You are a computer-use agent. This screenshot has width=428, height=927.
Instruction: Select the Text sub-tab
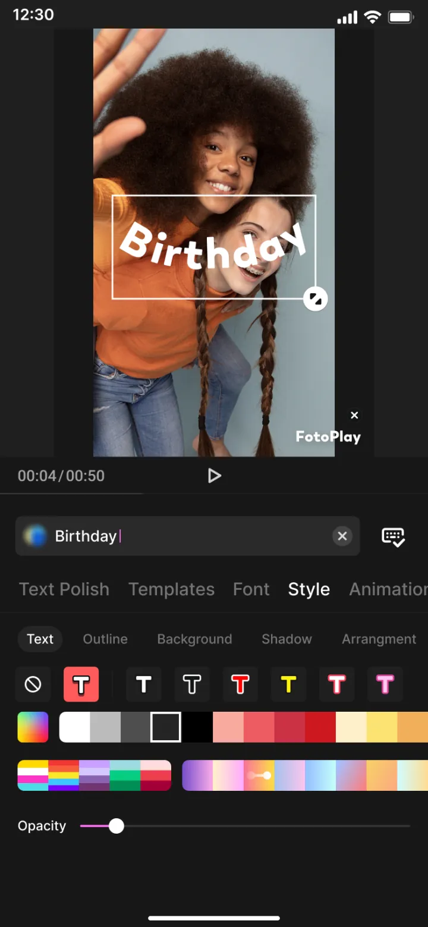40,639
